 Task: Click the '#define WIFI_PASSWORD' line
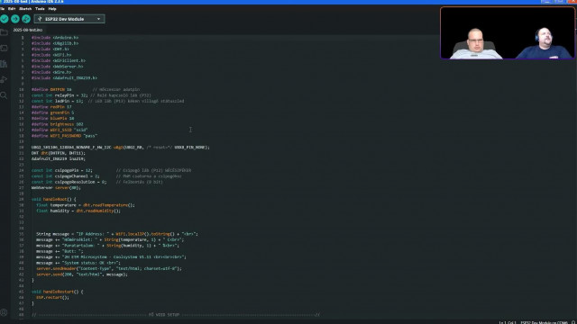point(64,136)
